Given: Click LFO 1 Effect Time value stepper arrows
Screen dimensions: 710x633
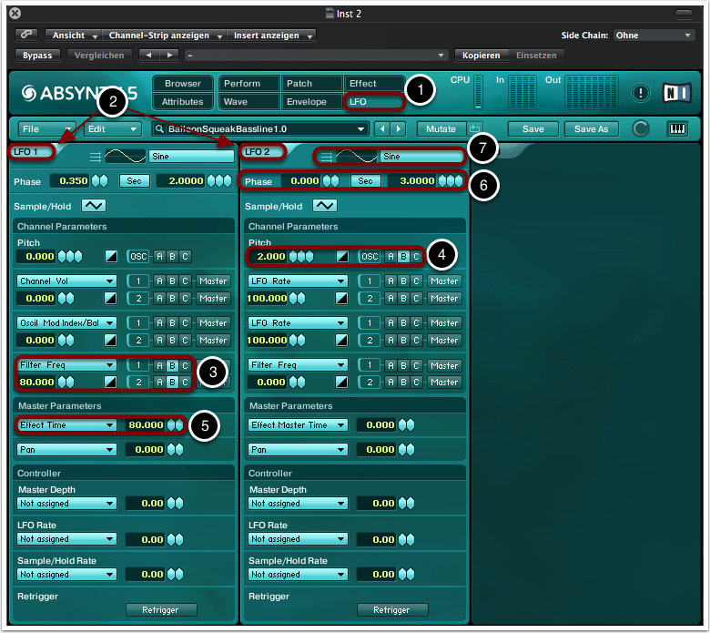Looking at the screenshot, I should tap(176, 425).
